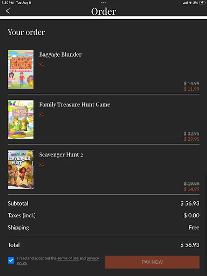Image resolution: width=207 pixels, height=276 pixels.
Task: Tap the Baggage Blunder title
Action: [x=60, y=55]
